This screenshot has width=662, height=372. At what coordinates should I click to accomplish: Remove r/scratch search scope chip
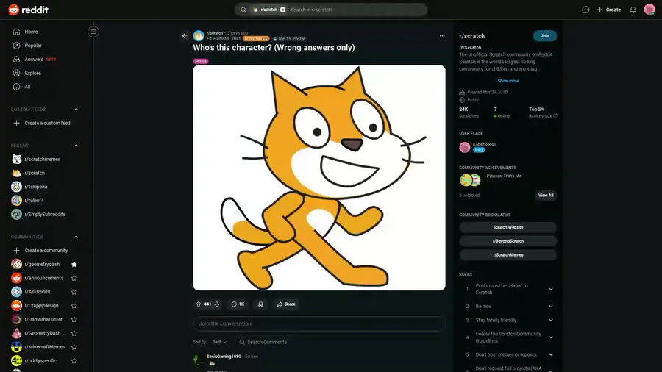coord(282,10)
